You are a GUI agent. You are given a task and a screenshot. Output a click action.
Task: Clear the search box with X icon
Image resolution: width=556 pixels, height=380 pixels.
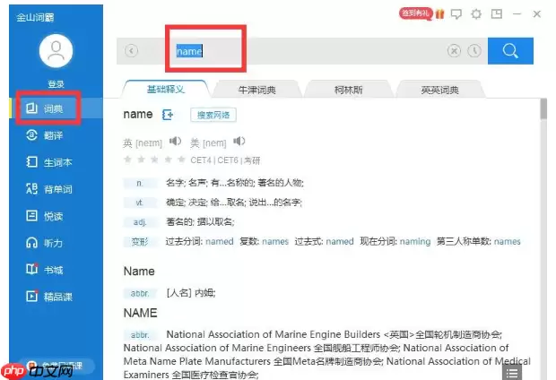coord(454,51)
